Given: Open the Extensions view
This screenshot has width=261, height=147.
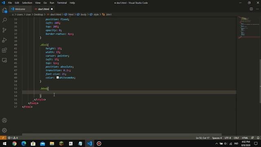Looking at the screenshot, I should (4, 50).
